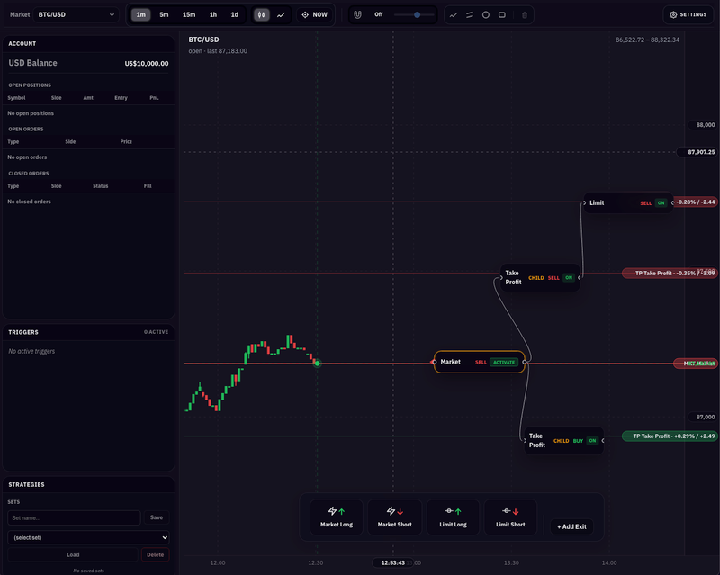The image size is (720, 575).
Task: Choose the parallel channel drawing tool
Action: tap(469, 14)
